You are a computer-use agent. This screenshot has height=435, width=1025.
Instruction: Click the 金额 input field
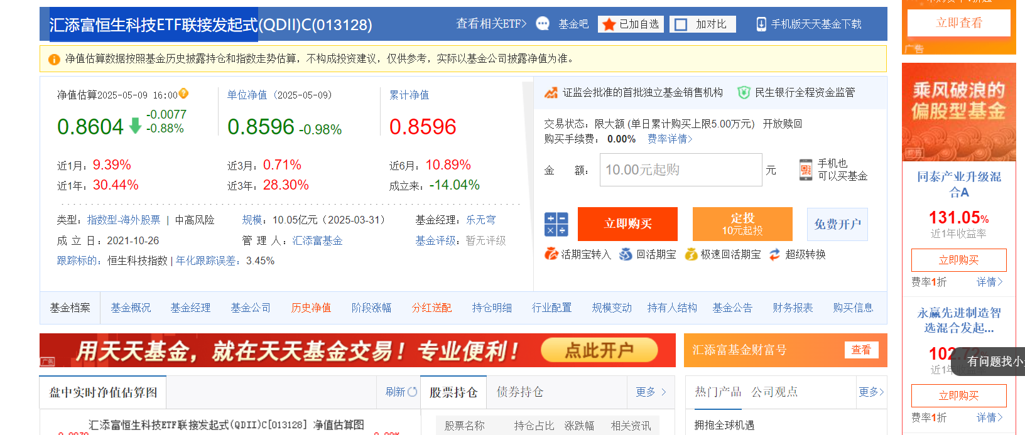(681, 169)
